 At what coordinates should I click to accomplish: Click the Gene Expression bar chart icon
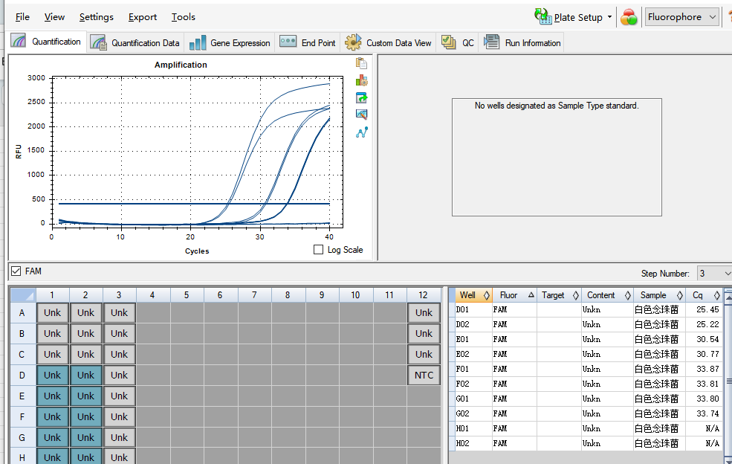(x=198, y=42)
